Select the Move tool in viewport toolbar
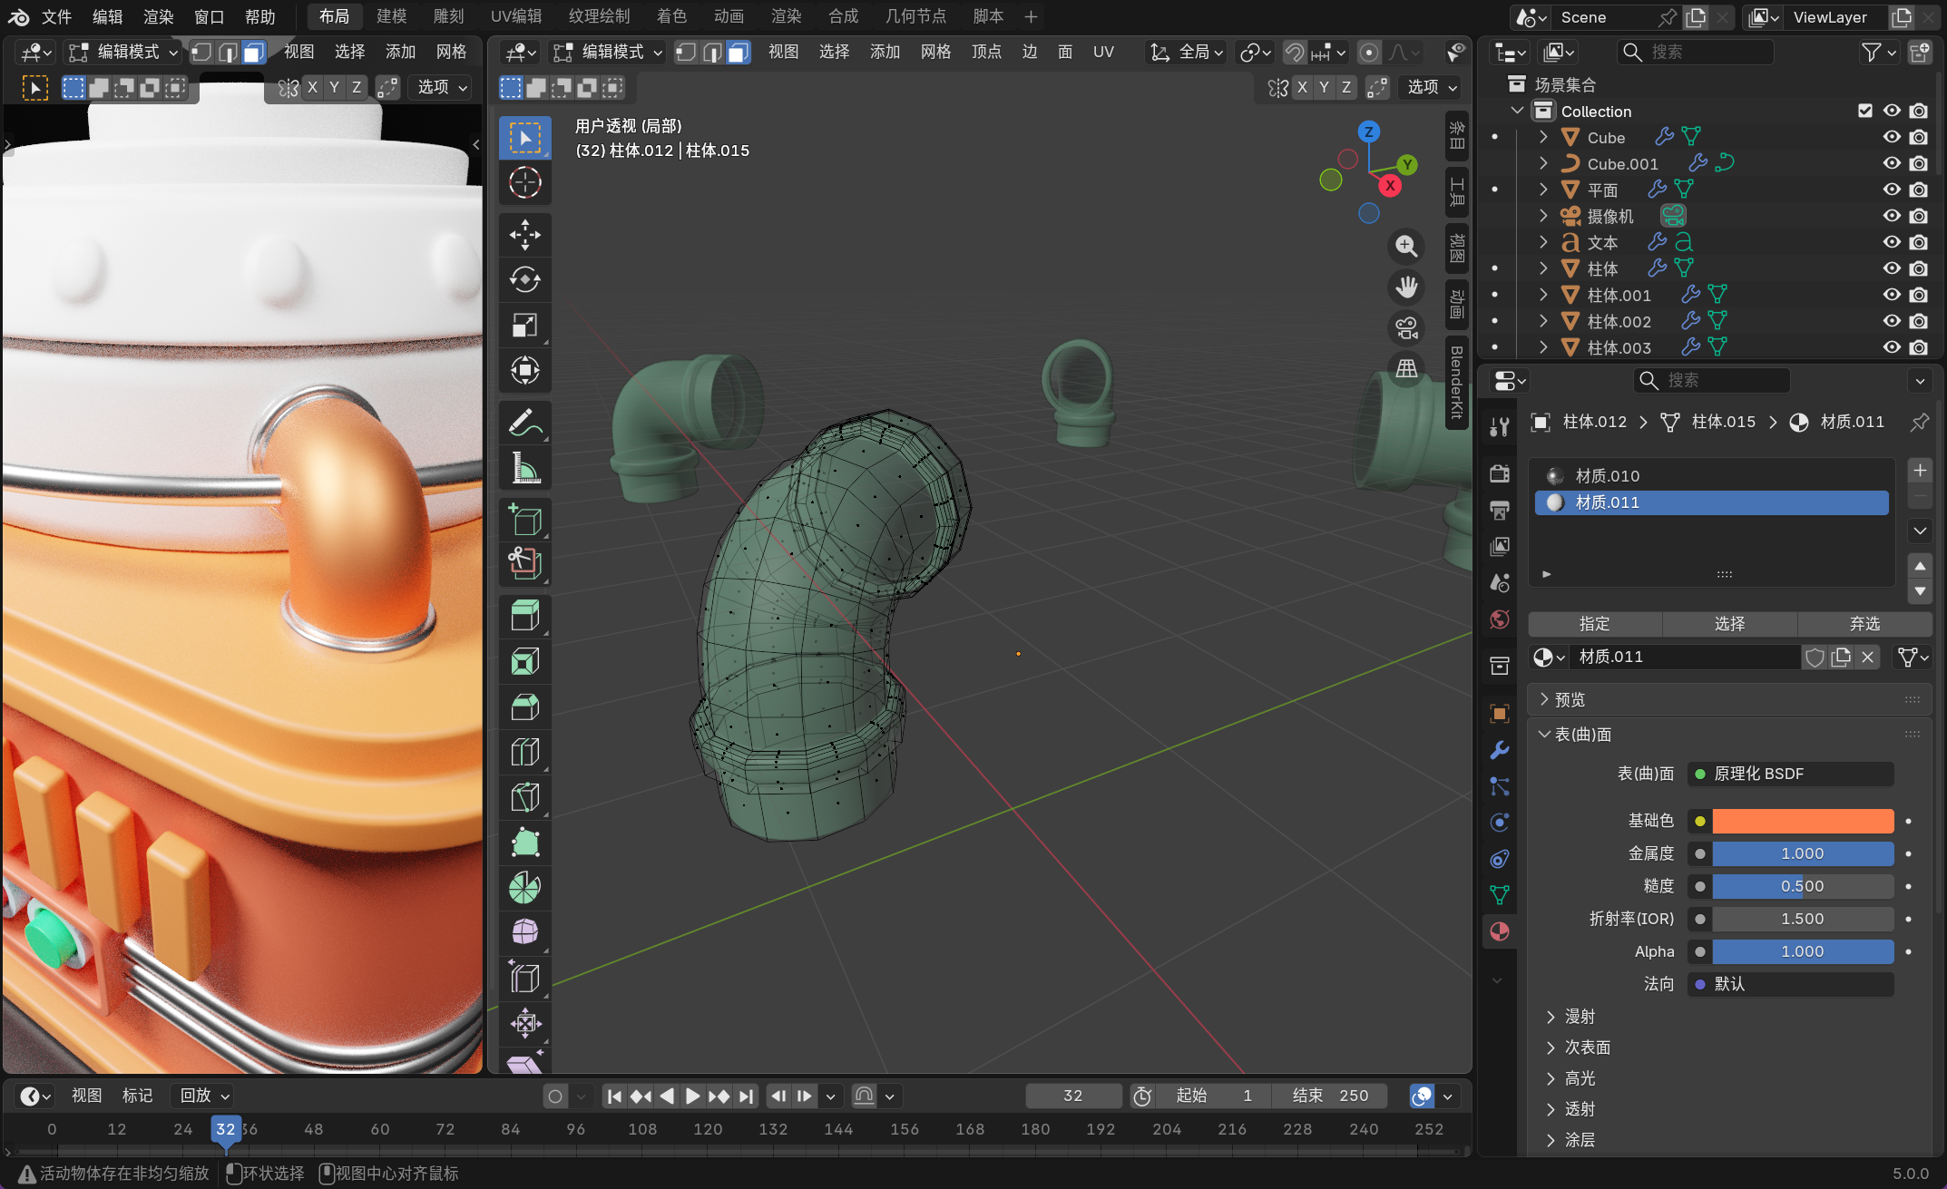 524,234
